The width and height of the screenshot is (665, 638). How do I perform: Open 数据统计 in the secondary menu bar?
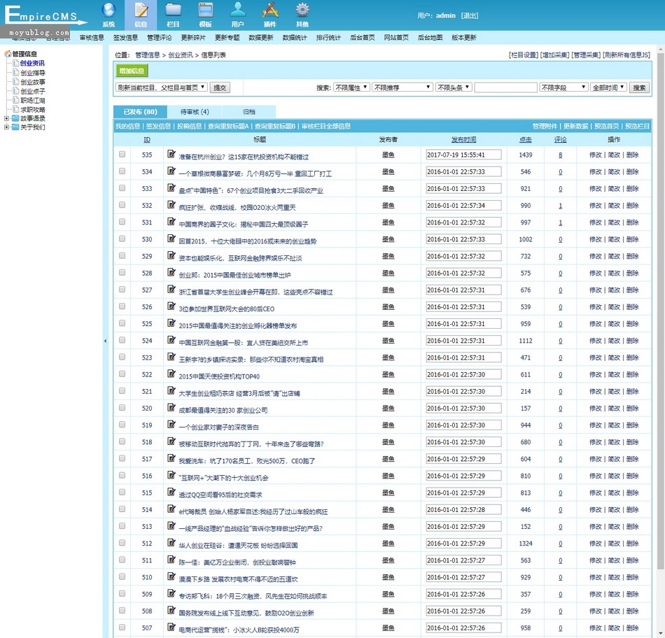(x=295, y=38)
